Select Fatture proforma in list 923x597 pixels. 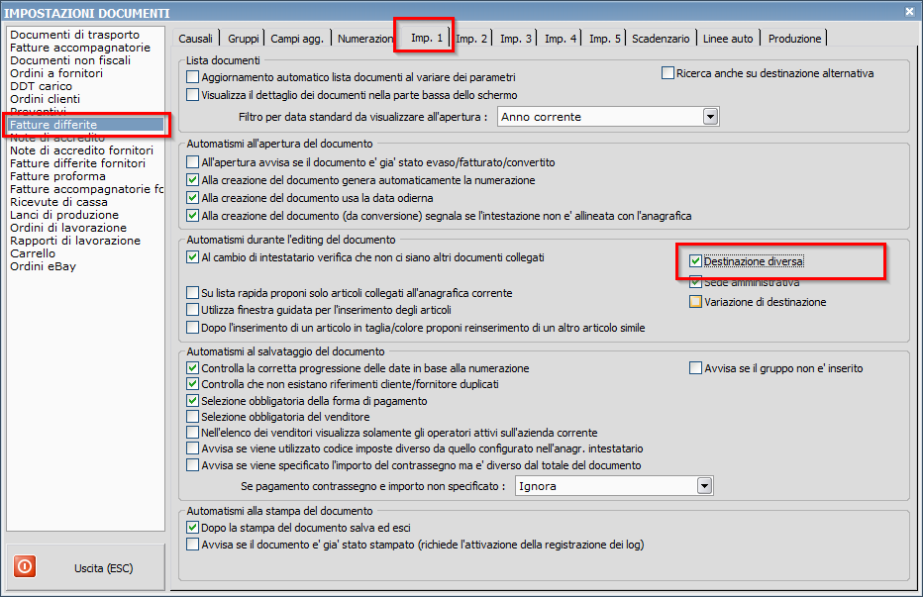57,176
